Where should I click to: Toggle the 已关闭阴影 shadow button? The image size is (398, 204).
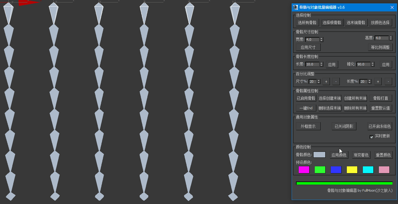click(x=344, y=126)
